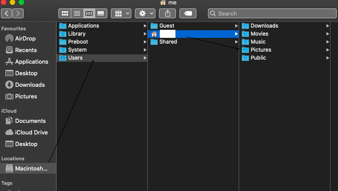Switch to icon grid view

(65, 13)
